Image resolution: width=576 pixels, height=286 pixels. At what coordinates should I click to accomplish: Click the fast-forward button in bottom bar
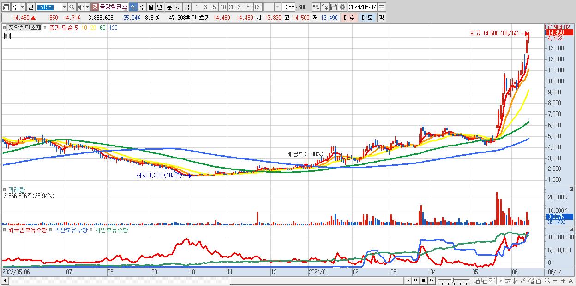click(x=431, y=280)
